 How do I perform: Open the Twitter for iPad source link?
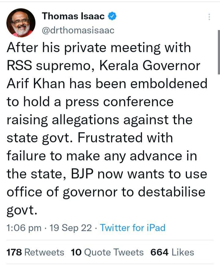point(133,228)
